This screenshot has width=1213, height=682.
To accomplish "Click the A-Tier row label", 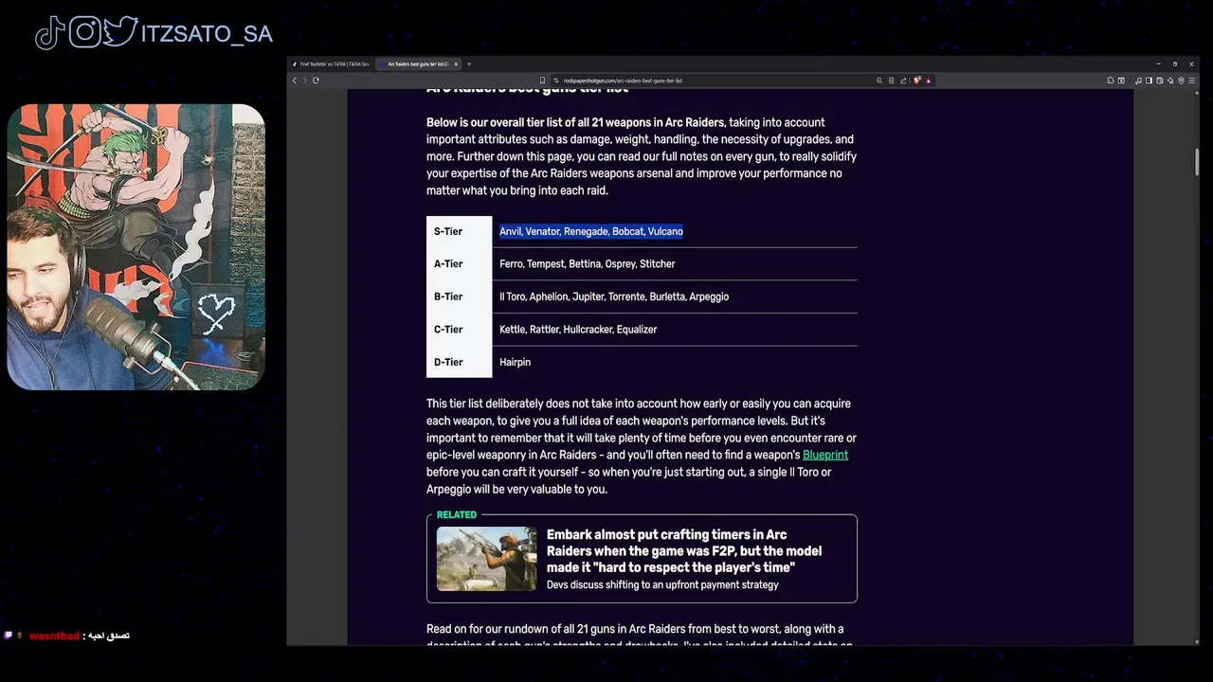I will pyautogui.click(x=448, y=264).
